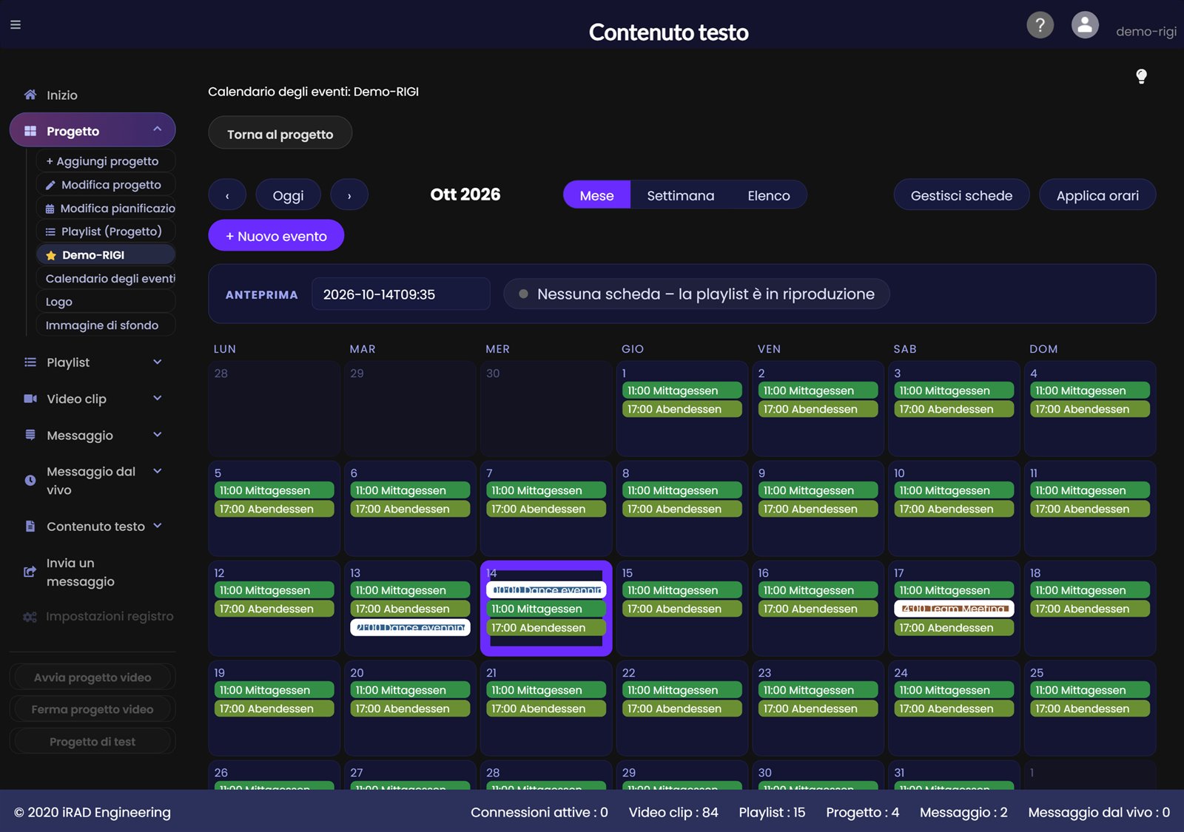Open the Dance evening event on day 13
Image resolution: width=1184 pixels, height=832 pixels.
[410, 627]
